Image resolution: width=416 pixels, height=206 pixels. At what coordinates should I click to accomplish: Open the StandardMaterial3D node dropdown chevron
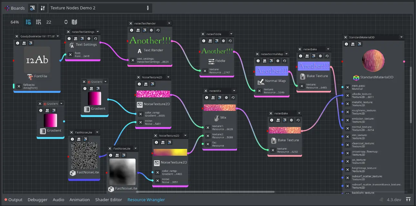pyautogui.click(x=401, y=37)
